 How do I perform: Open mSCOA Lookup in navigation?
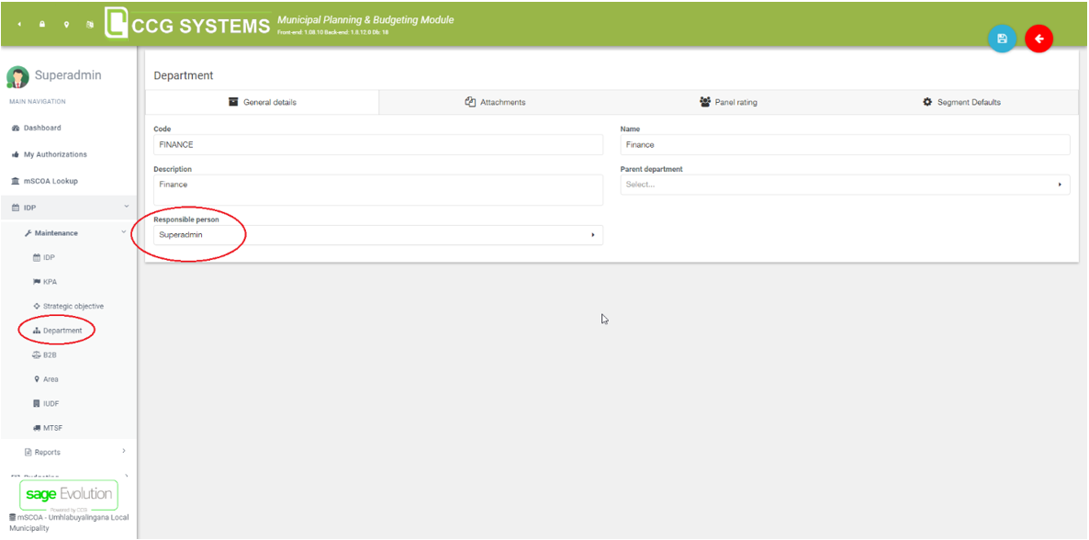(x=51, y=181)
